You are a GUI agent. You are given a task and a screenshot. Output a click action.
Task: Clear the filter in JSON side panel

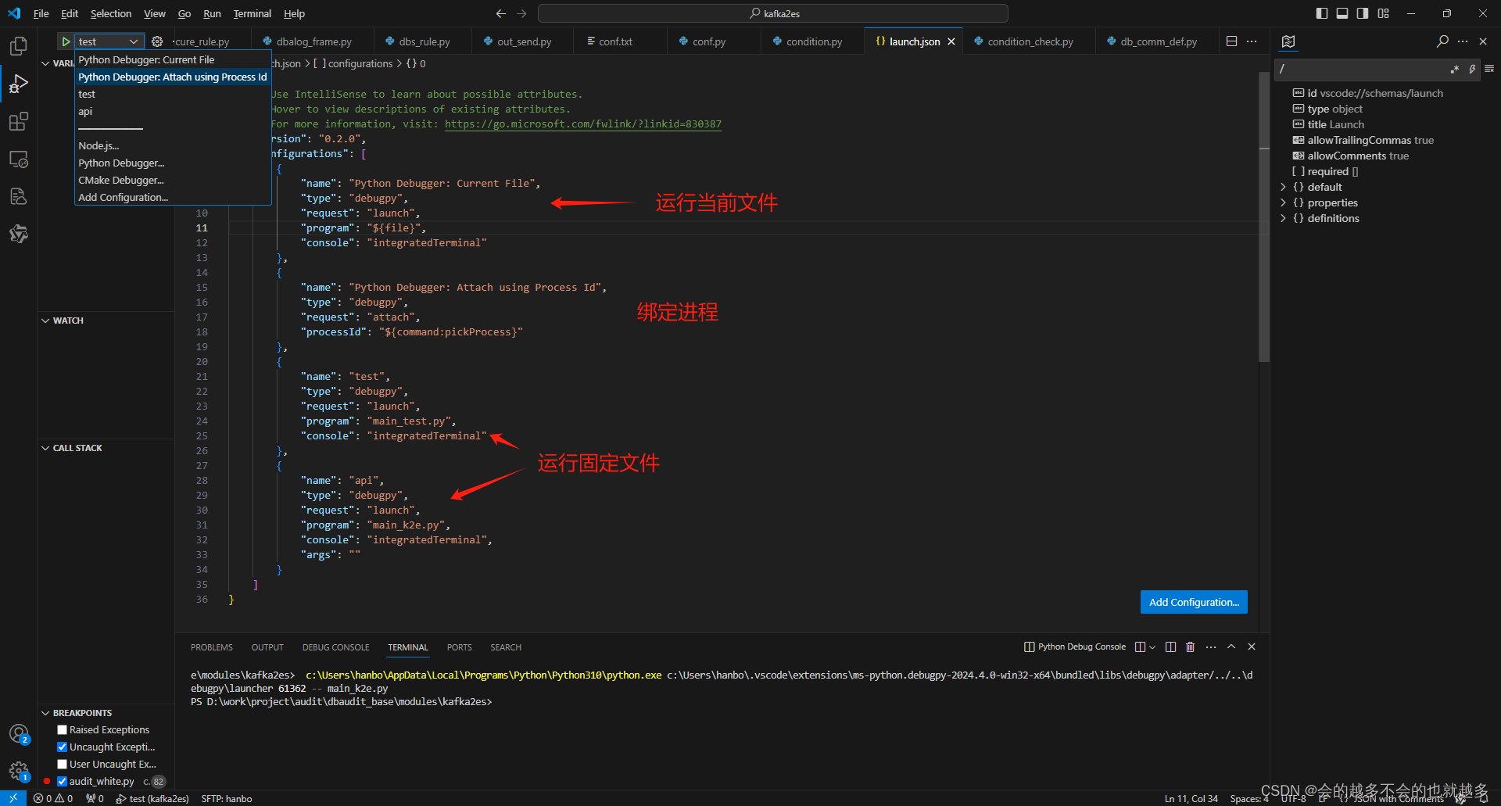(x=1489, y=69)
